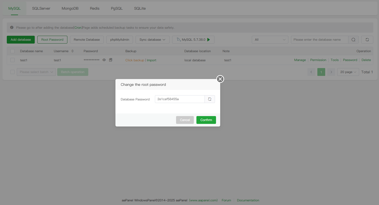
Task: Check the select-all header checkbox
Action: tap(13, 51)
